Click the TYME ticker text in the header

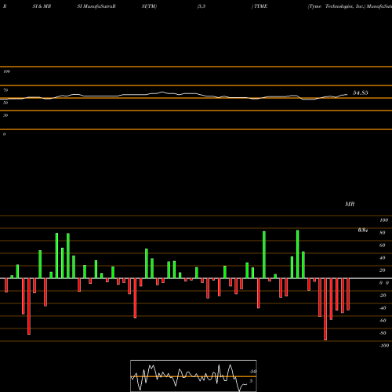click(260, 6)
